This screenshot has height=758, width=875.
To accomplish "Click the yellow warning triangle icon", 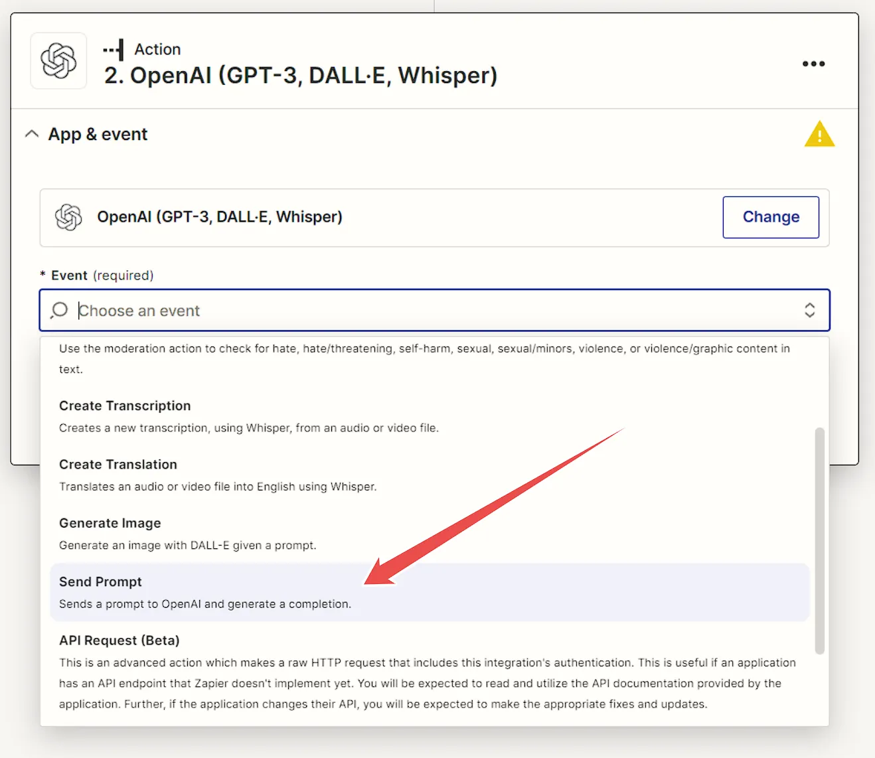I will tap(819, 134).
